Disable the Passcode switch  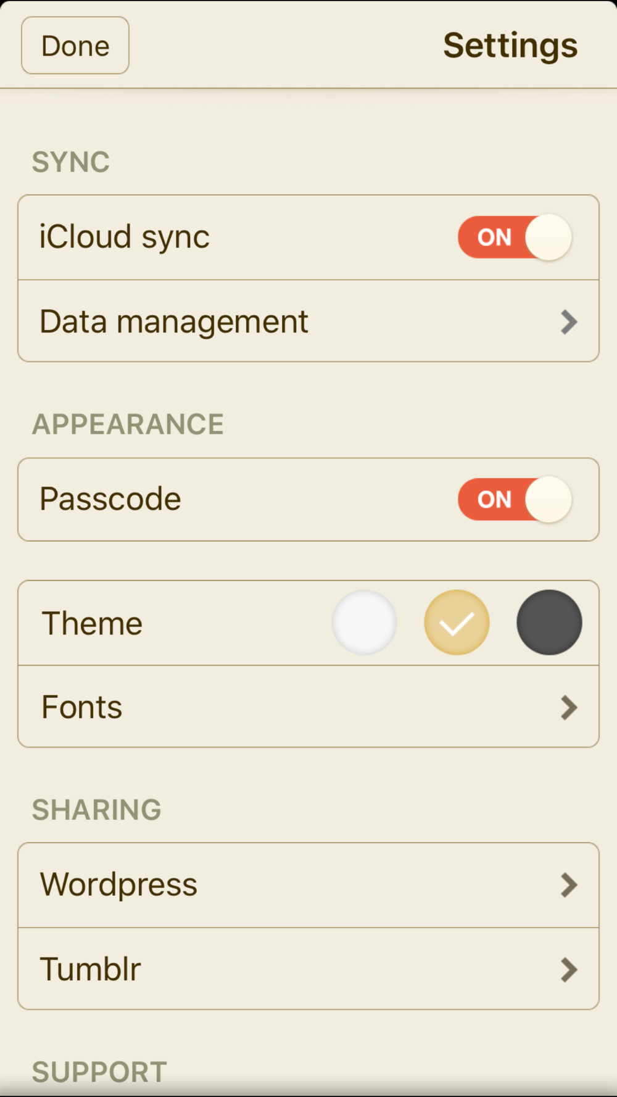pos(515,500)
